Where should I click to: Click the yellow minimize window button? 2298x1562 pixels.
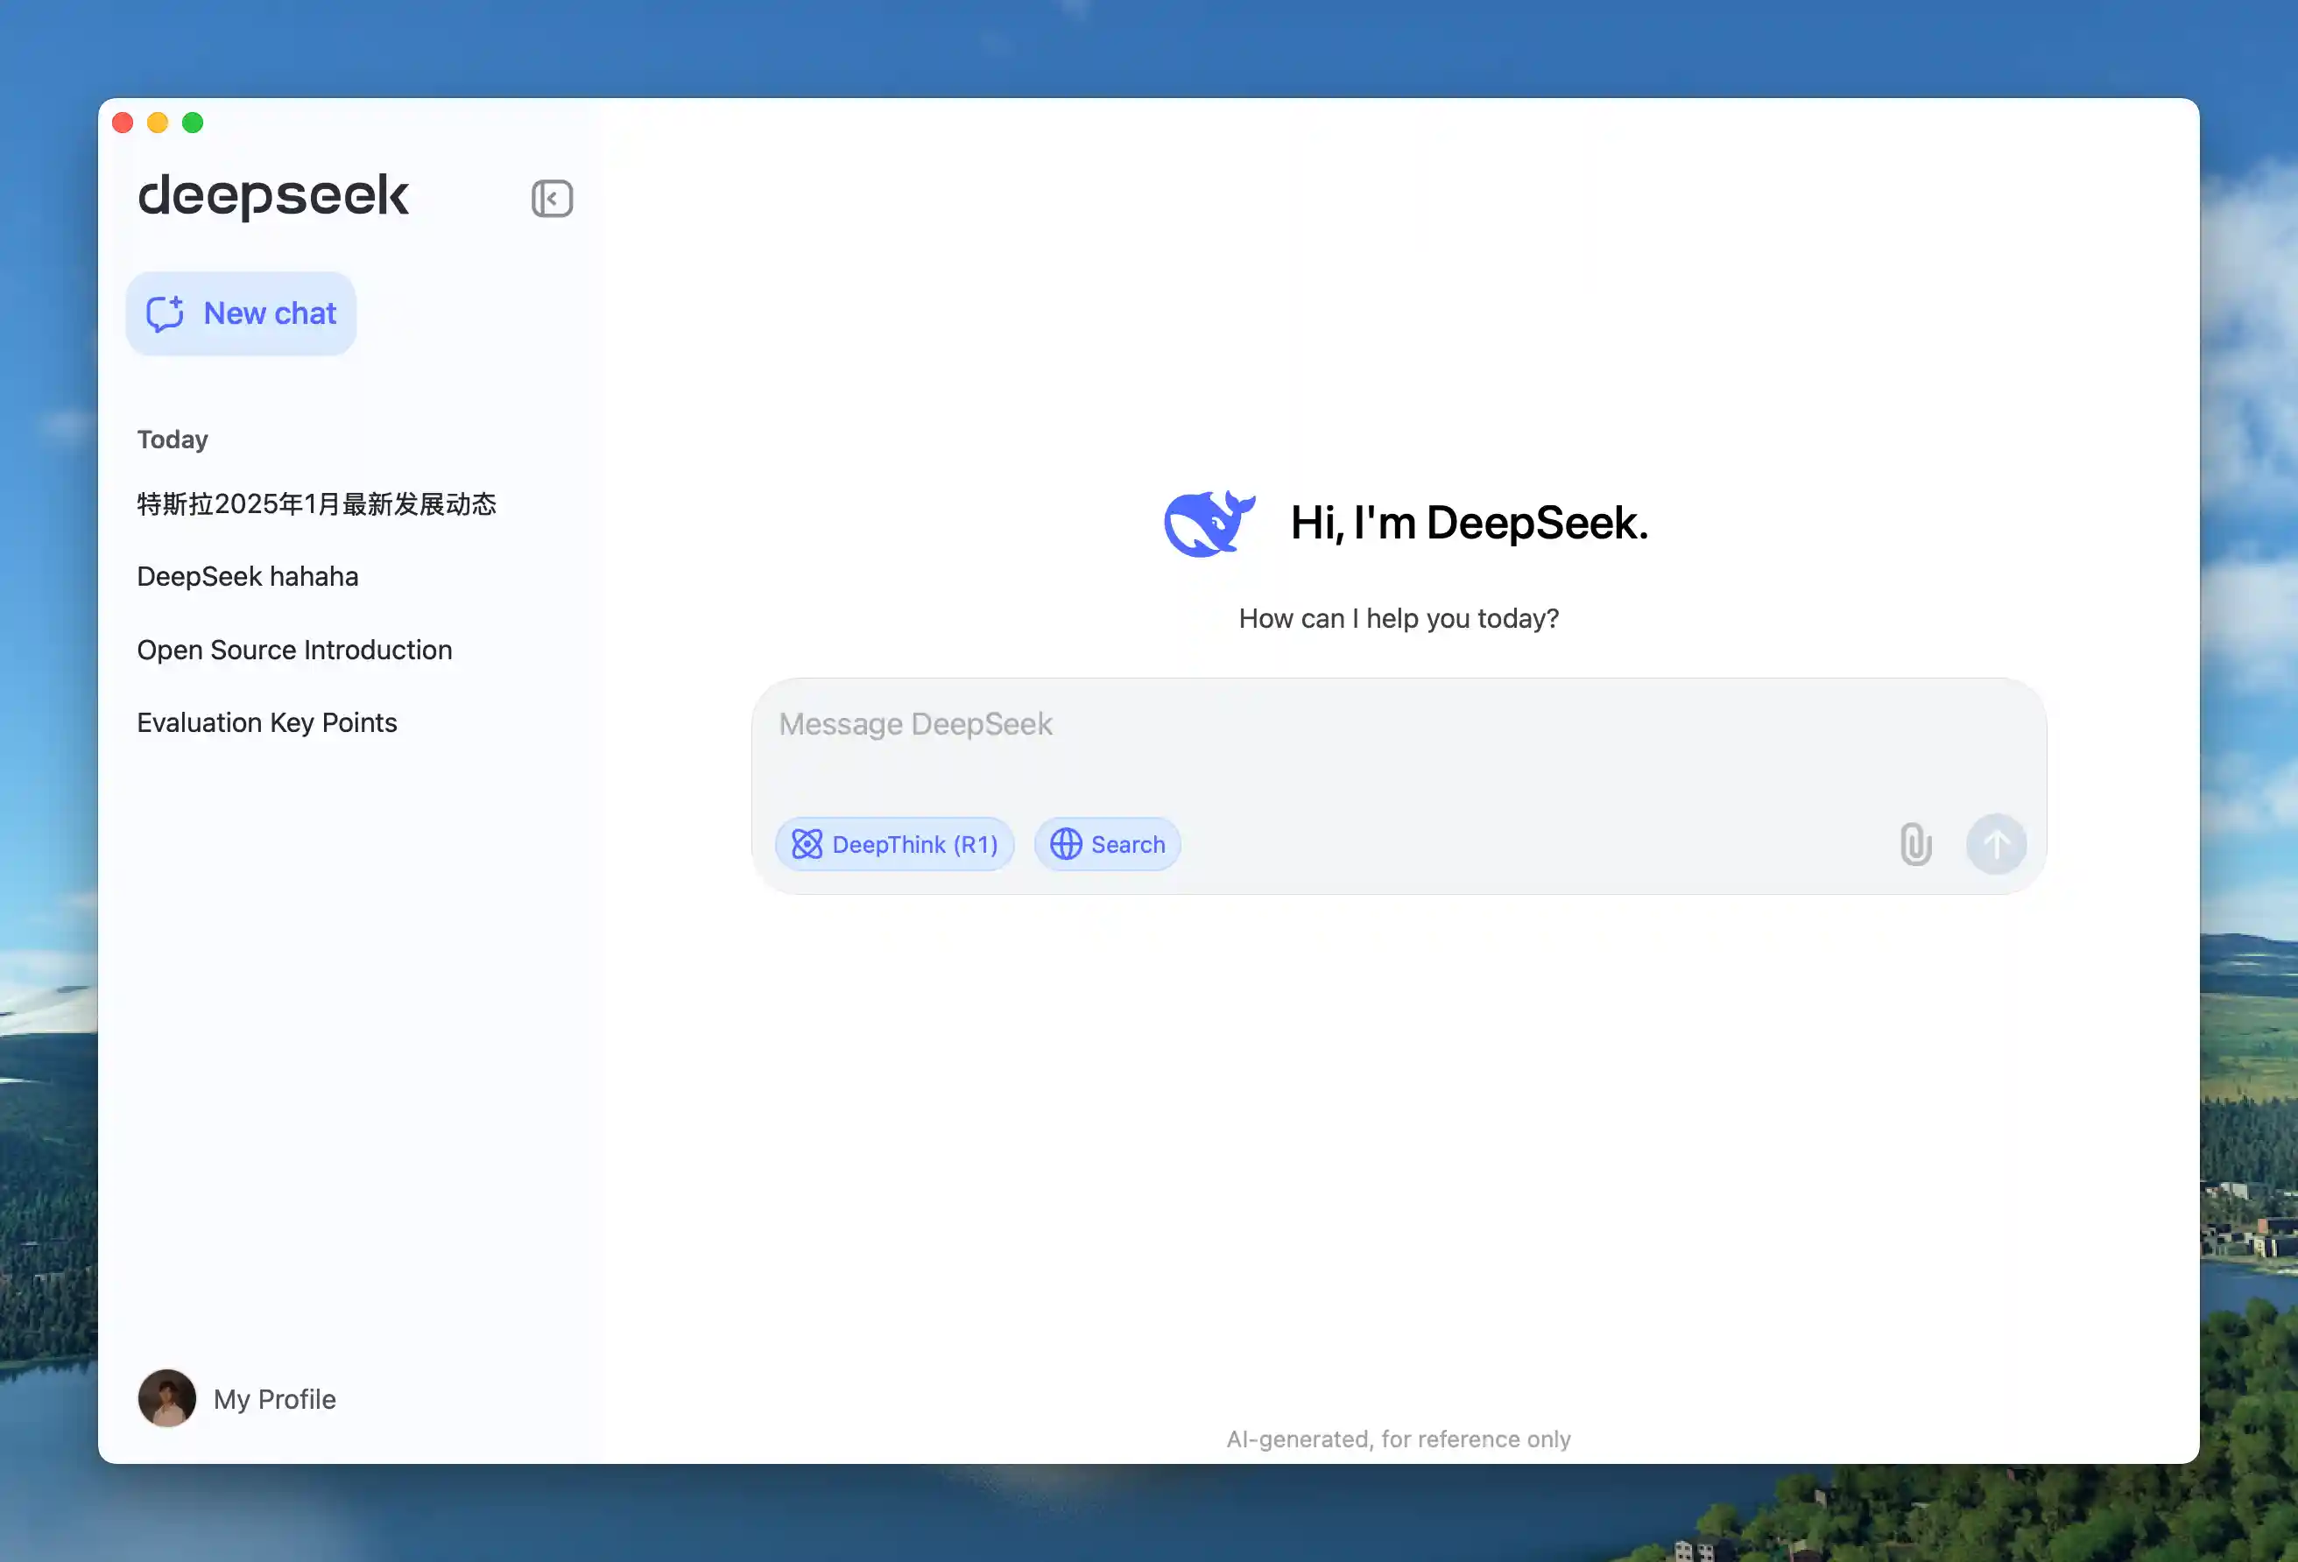(158, 123)
